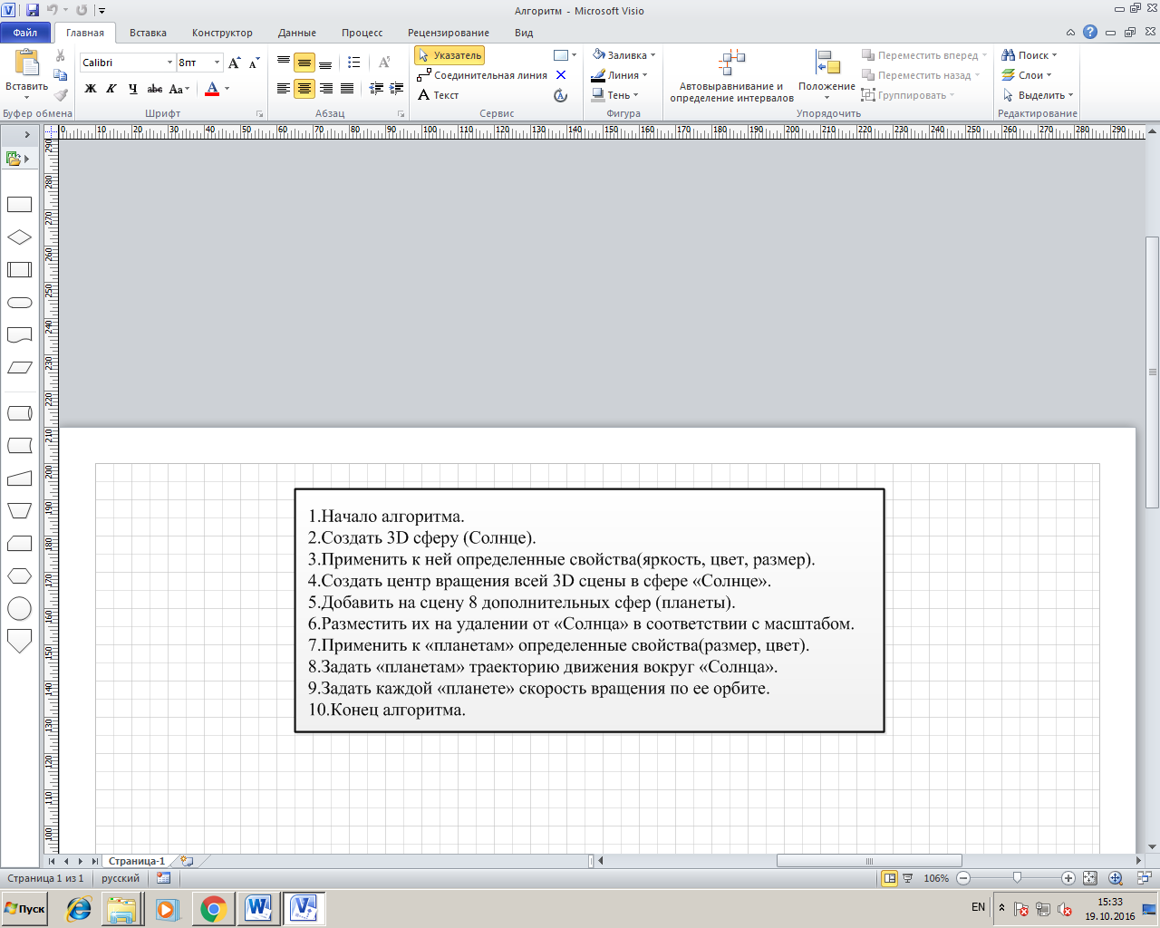The height and width of the screenshot is (928, 1160).
Task: Click the Save icon in quick access toolbar
Action: tap(33, 10)
